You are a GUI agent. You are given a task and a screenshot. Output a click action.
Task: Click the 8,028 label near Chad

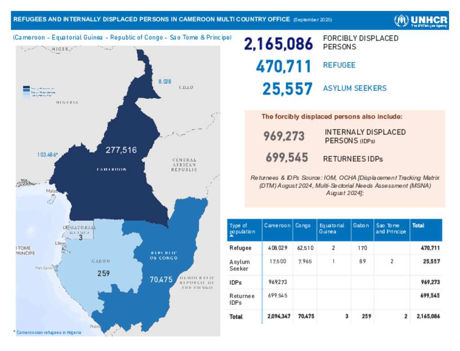tap(164, 81)
